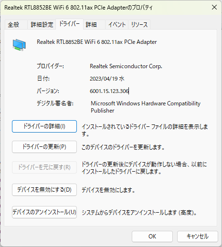The height and width of the screenshot is (247, 222).
Task: Open the イベント tab
Action: [117, 25]
